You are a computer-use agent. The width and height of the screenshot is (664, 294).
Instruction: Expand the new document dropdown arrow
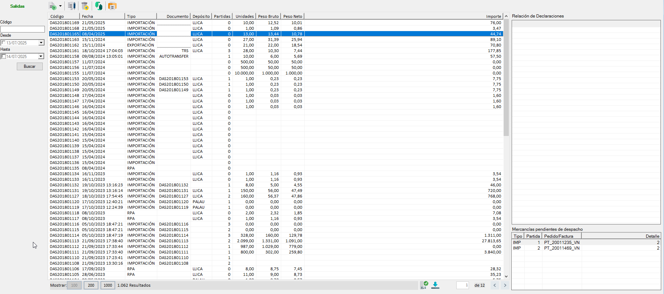tap(60, 6)
